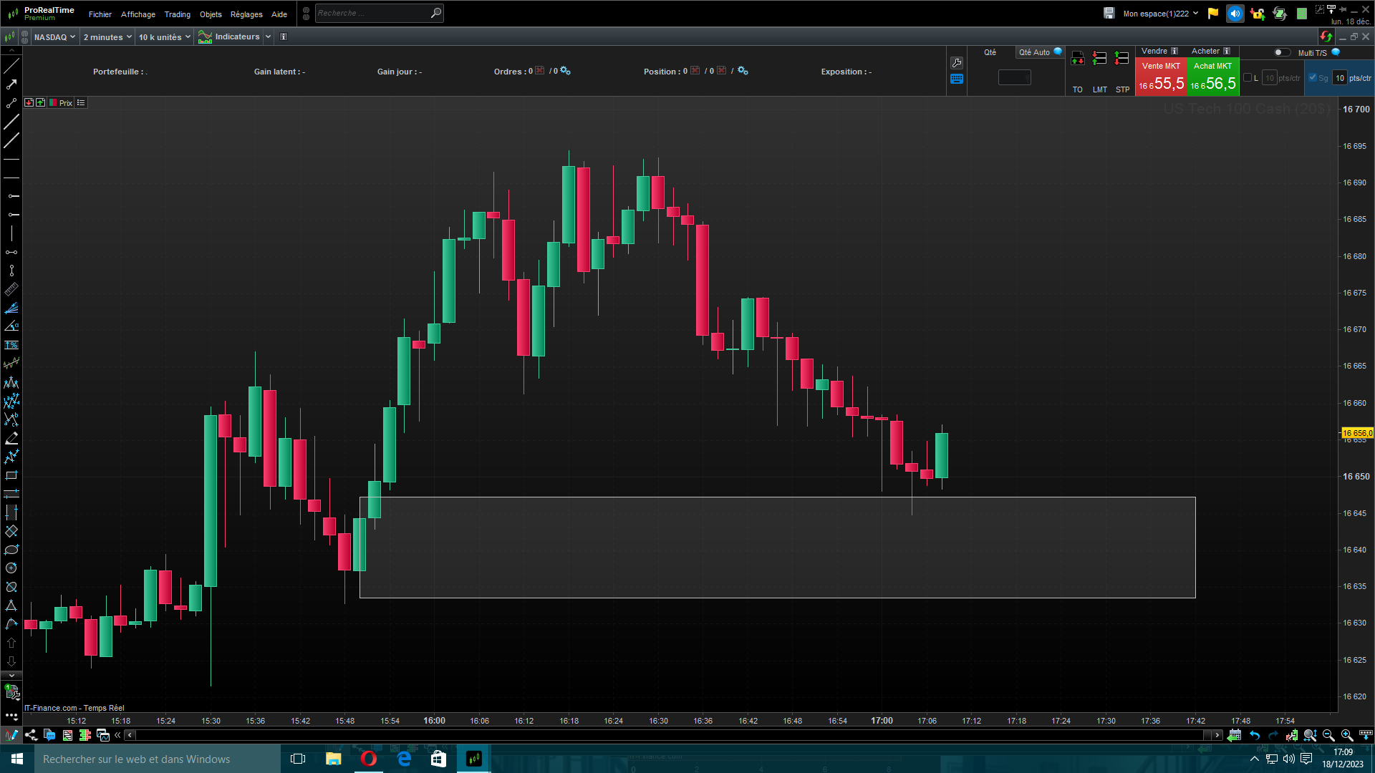The width and height of the screenshot is (1375, 773).
Task: Select the Fibonacci percentage tool
Action: coord(11,346)
